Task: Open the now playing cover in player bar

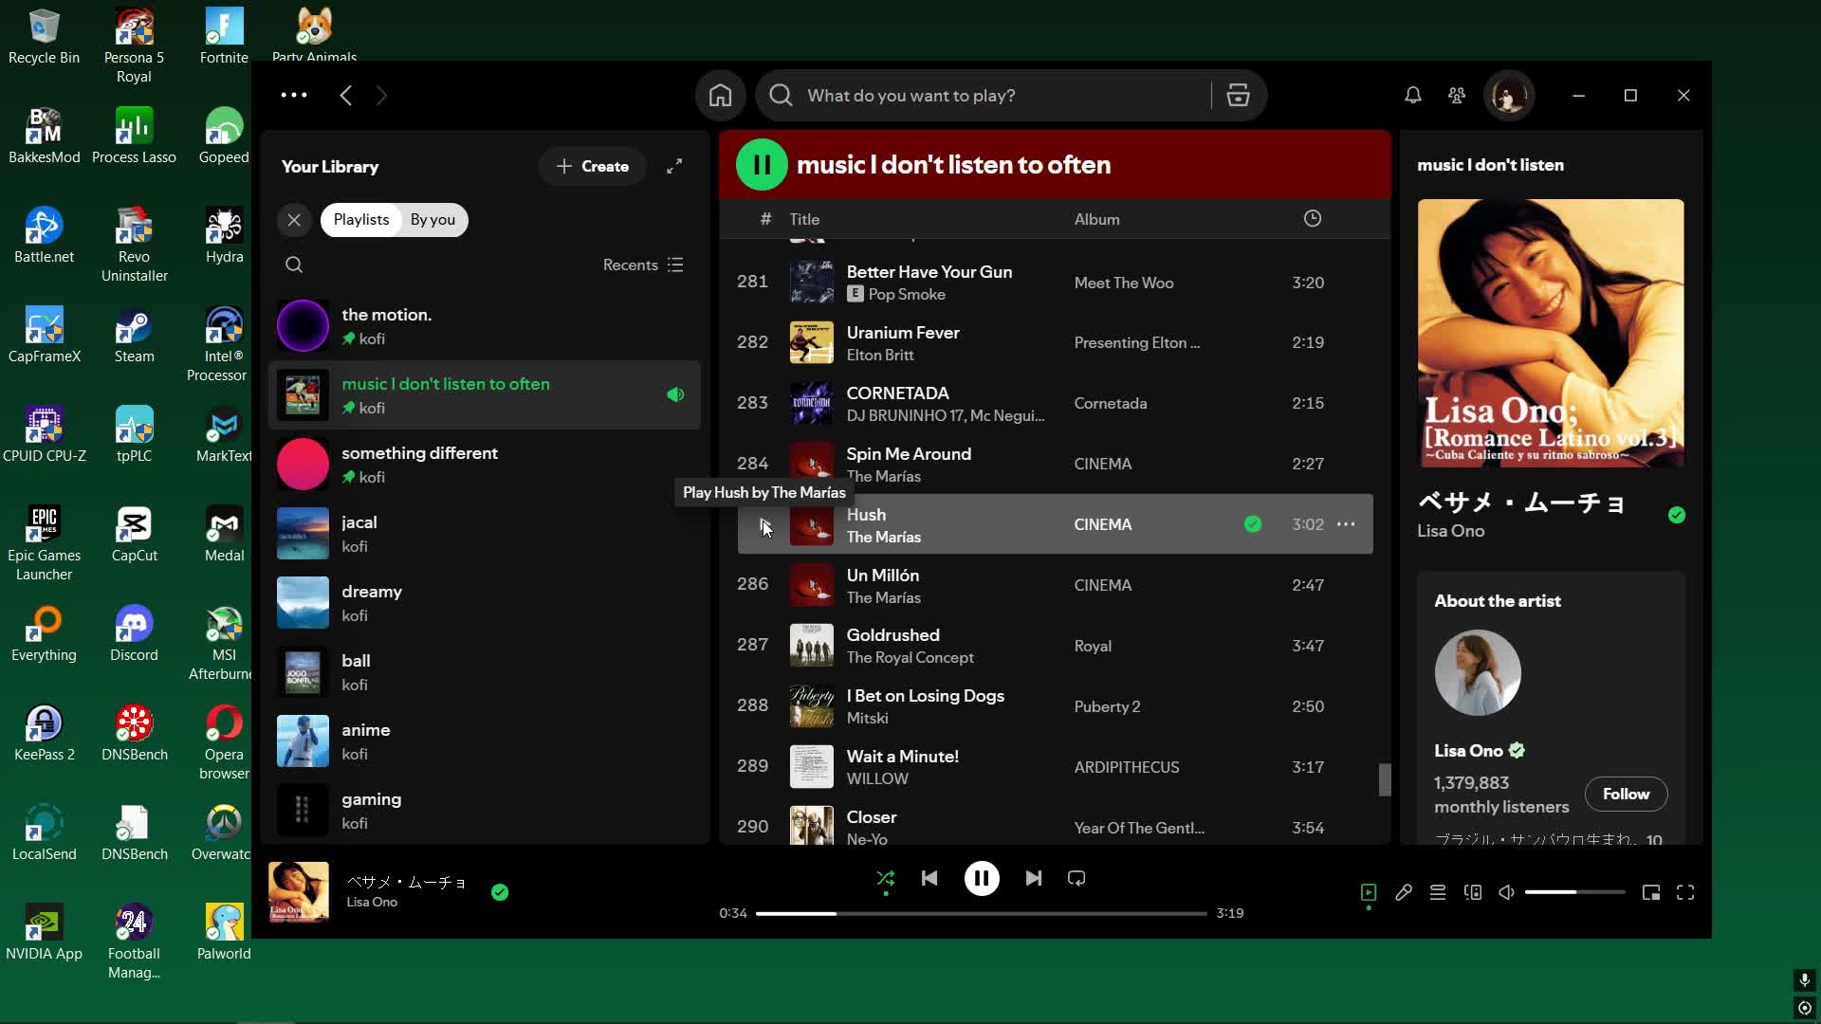Action: click(x=299, y=892)
